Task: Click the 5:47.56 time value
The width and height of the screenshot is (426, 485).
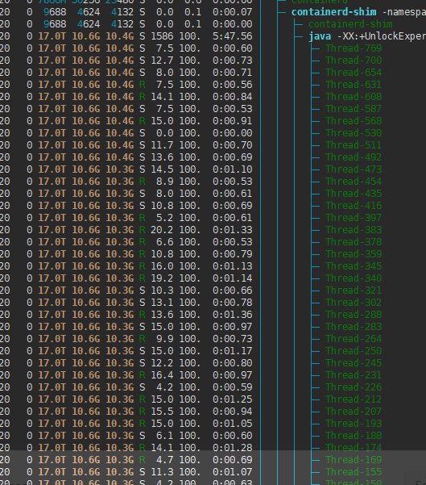Action: pyautogui.click(x=233, y=36)
